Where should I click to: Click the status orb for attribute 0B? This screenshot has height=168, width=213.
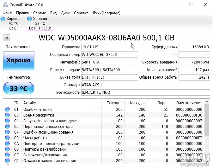point(7,149)
